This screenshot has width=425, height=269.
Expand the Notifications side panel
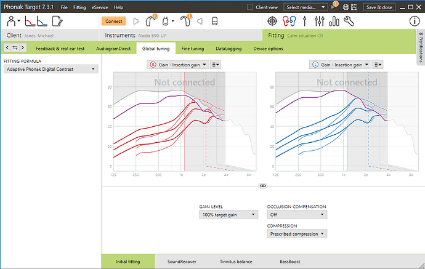point(421,47)
